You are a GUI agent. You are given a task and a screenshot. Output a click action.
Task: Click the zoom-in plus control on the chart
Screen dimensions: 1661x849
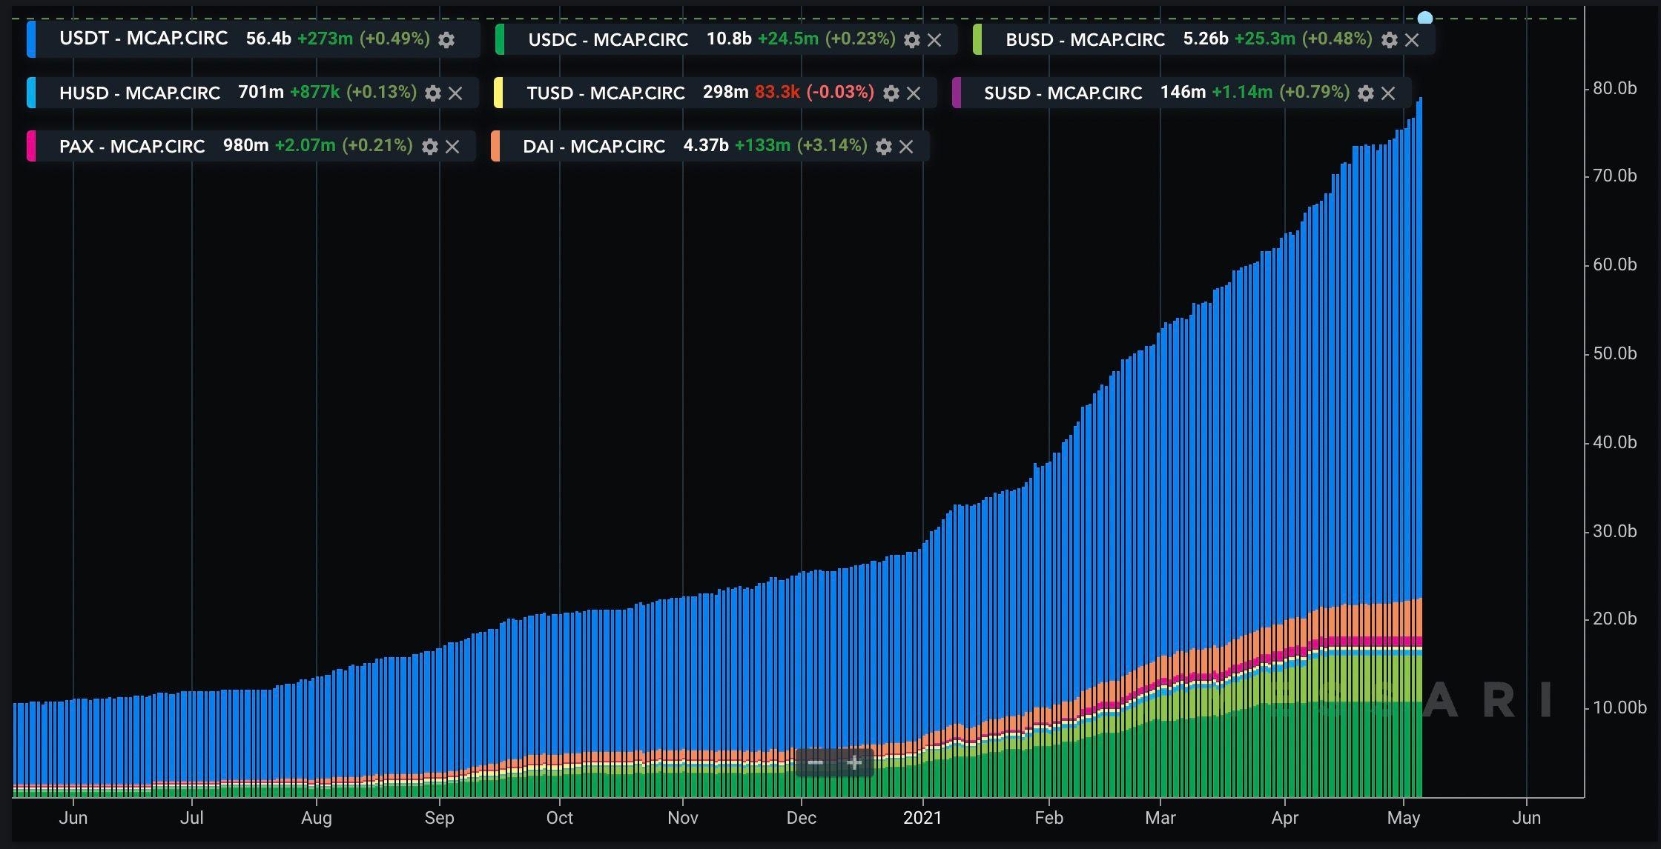point(853,762)
